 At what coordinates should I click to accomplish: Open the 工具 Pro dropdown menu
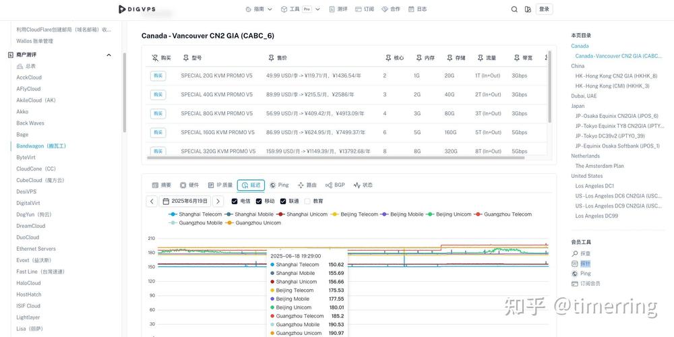(x=301, y=9)
